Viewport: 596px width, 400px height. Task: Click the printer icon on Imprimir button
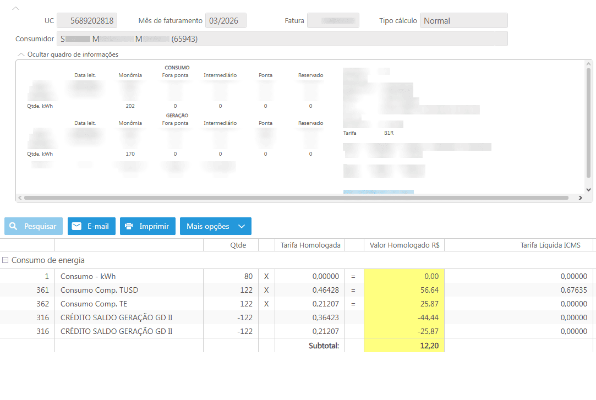[129, 226]
